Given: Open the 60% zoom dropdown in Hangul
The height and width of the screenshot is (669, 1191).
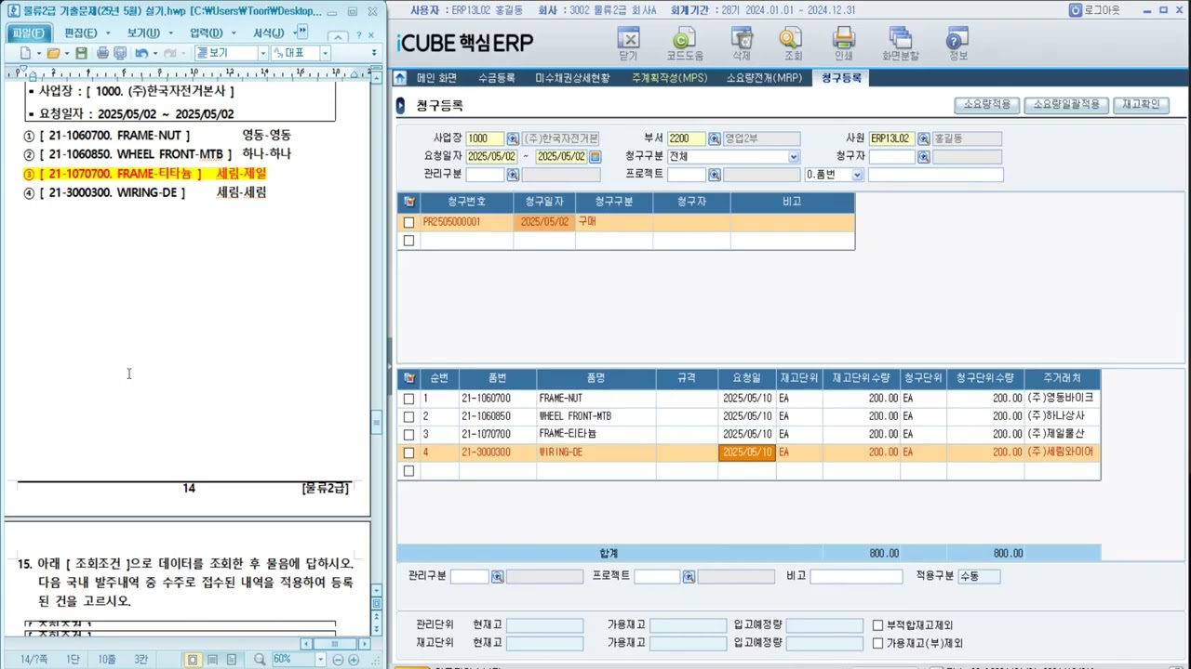Looking at the screenshot, I should 321,660.
